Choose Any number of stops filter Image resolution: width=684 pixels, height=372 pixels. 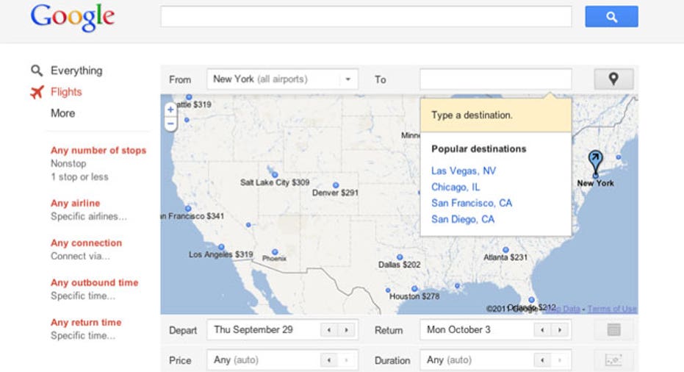click(98, 150)
